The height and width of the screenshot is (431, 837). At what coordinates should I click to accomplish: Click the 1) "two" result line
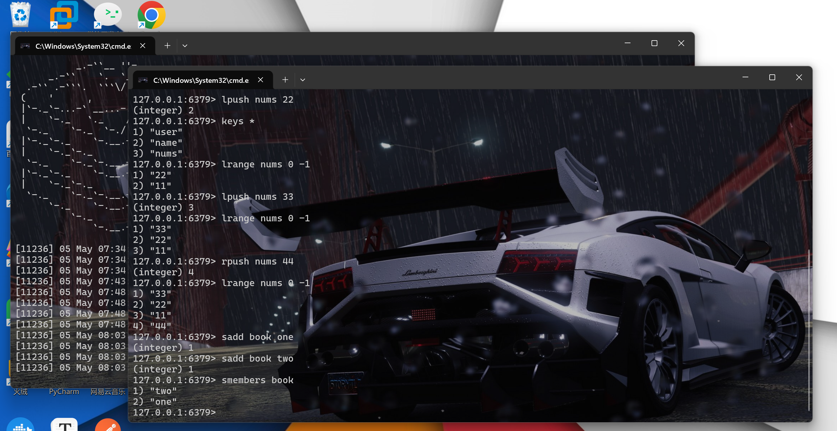coord(155,391)
